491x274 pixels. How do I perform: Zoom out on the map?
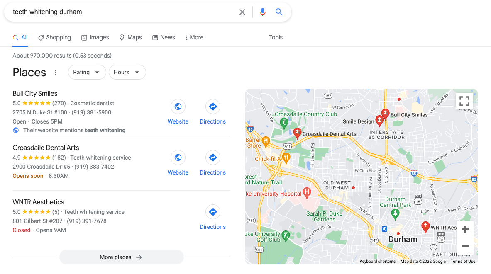[x=465, y=246]
